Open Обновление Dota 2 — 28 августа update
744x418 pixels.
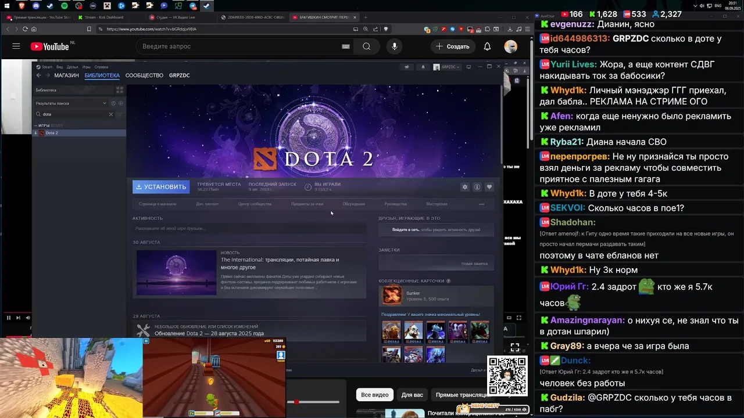point(209,333)
